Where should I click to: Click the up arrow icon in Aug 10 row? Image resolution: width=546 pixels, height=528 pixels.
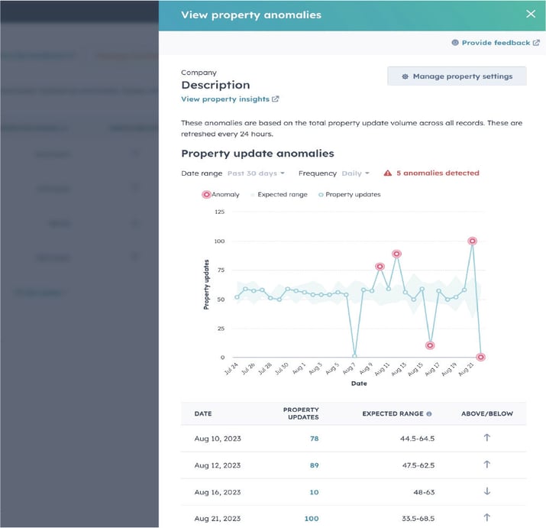click(486, 438)
